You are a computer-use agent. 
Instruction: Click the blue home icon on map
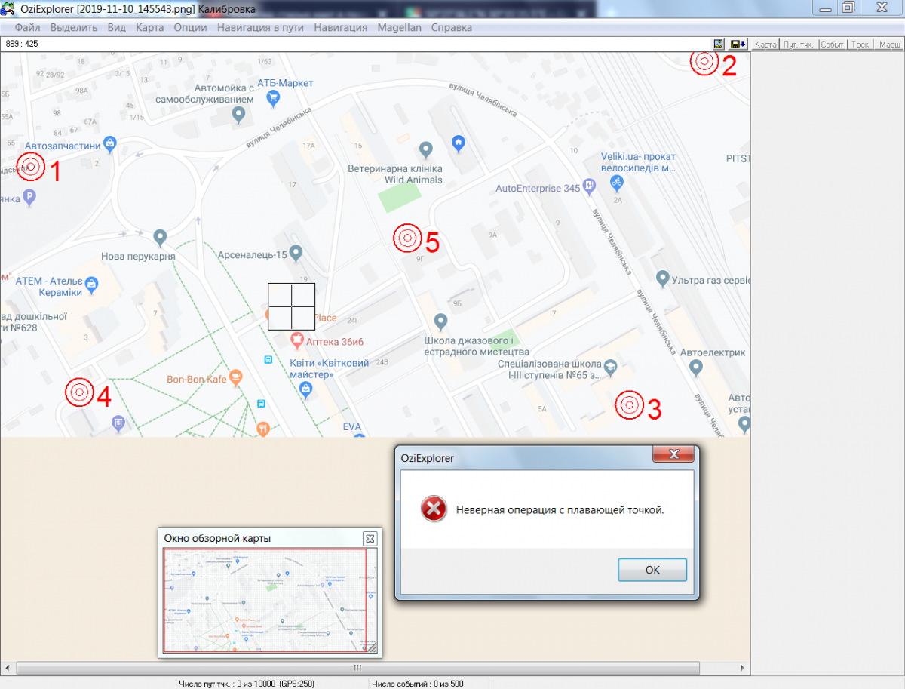(x=458, y=142)
